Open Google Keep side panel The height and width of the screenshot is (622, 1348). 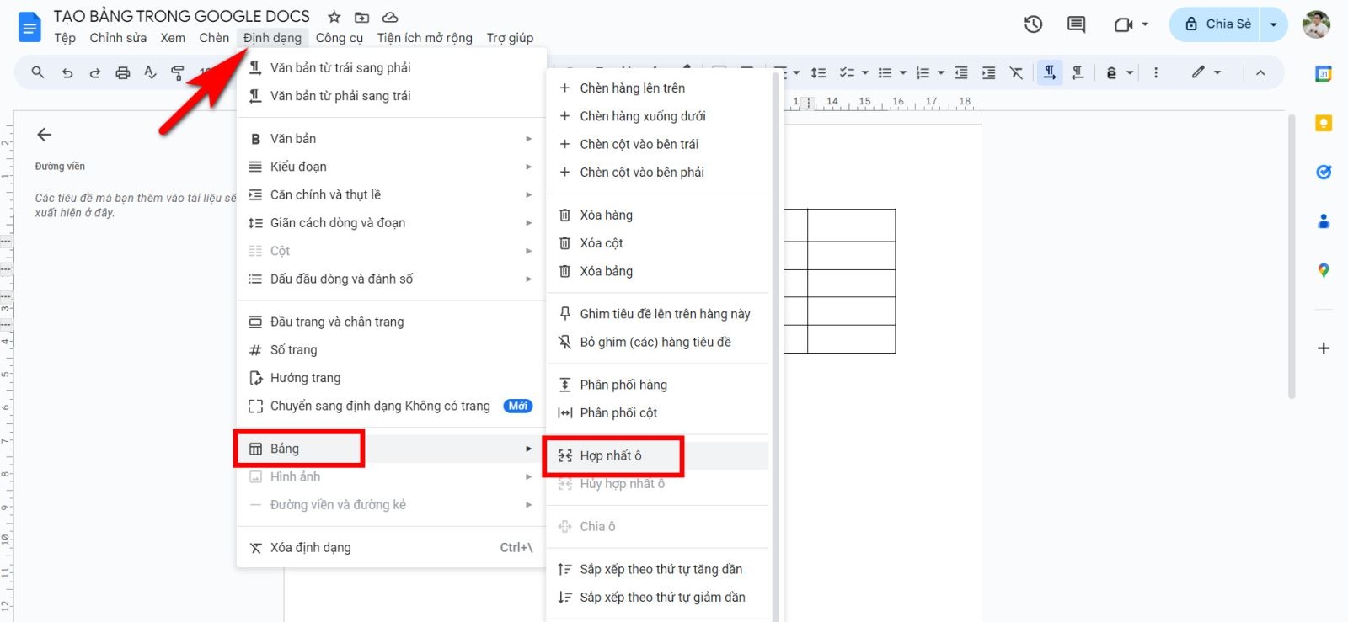pyautogui.click(x=1324, y=124)
